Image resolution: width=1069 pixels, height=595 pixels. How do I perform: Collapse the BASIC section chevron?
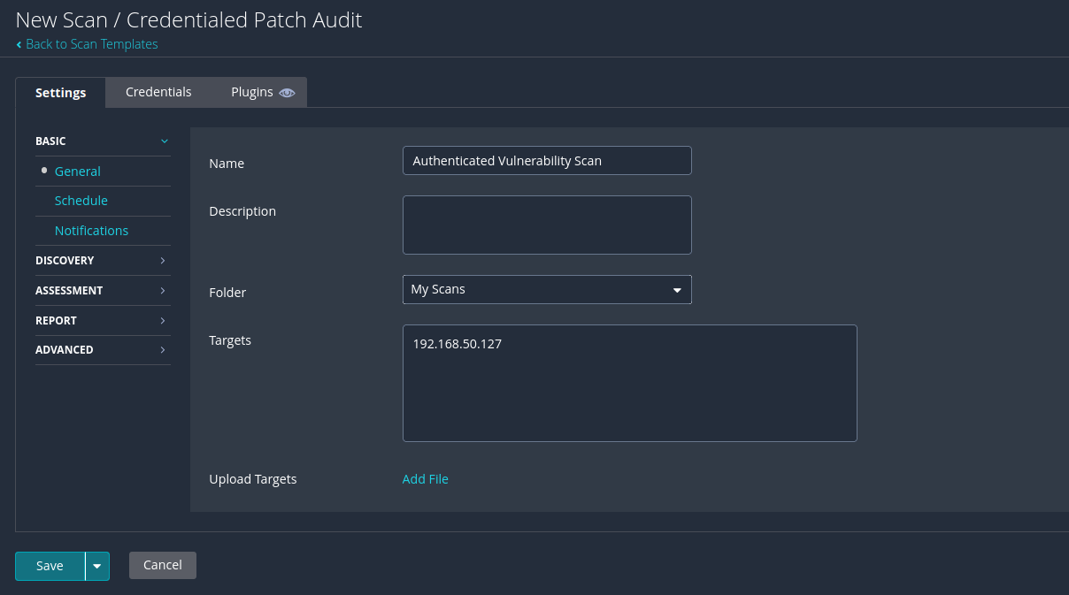pos(164,141)
